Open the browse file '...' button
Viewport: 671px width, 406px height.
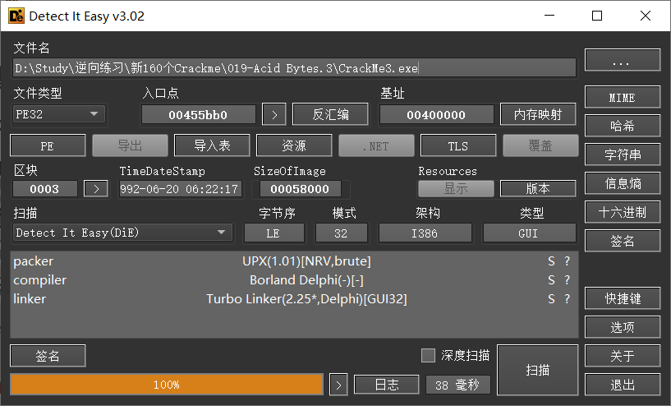click(623, 59)
